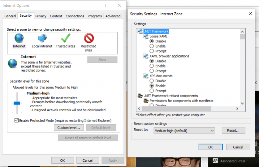Select the Loose XAML label
The width and height of the screenshot is (259, 167).
tap(159, 36)
